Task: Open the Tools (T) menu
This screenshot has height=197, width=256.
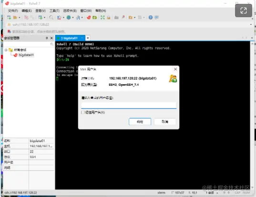Action: pyautogui.click(x=54, y=11)
